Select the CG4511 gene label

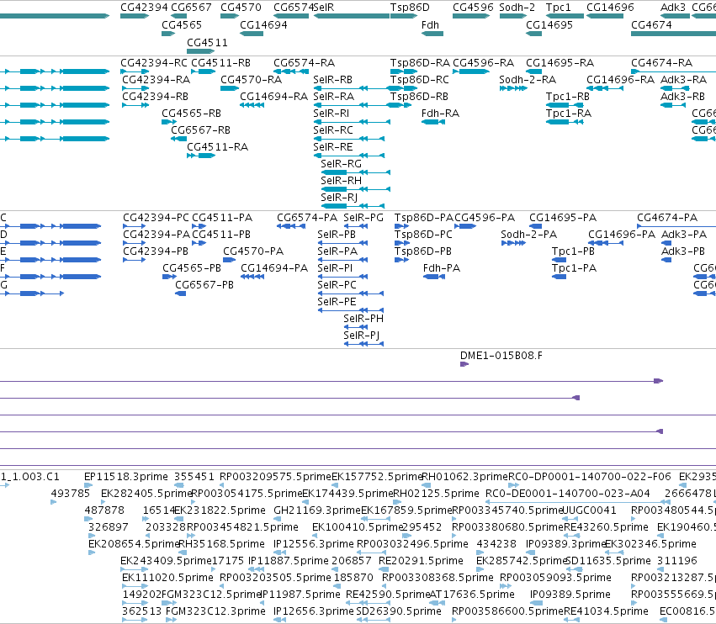[207, 42]
